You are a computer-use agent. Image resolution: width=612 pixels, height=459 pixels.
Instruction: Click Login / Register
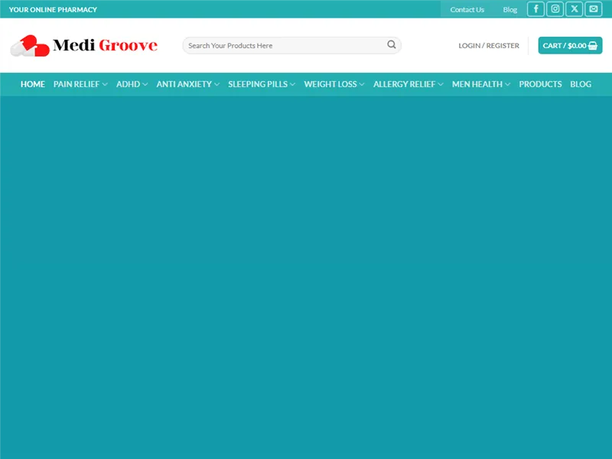coord(489,46)
